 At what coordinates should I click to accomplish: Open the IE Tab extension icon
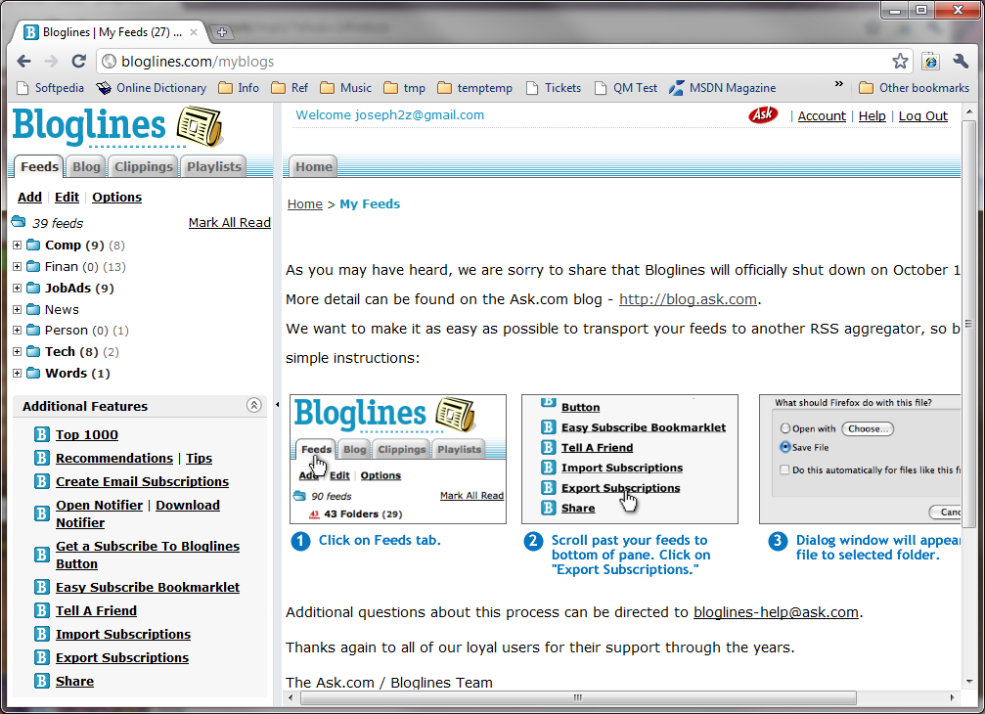click(930, 61)
